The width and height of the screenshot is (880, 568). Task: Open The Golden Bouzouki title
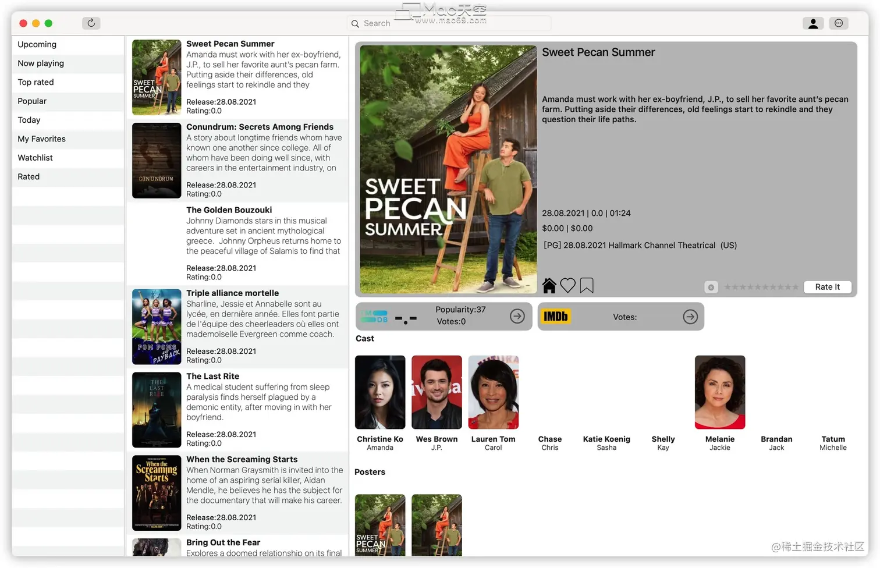[x=229, y=210]
